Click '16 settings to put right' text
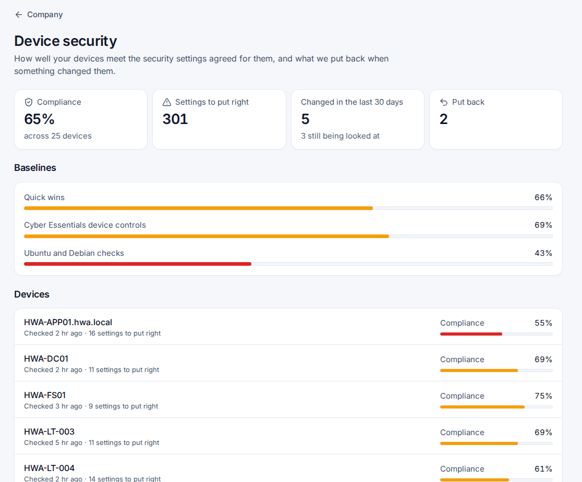This screenshot has width=582, height=482. coord(125,333)
